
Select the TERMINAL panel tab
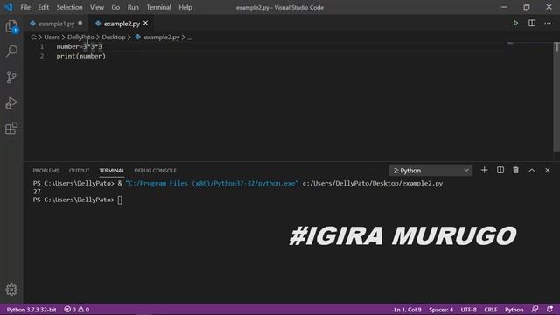[112, 171]
